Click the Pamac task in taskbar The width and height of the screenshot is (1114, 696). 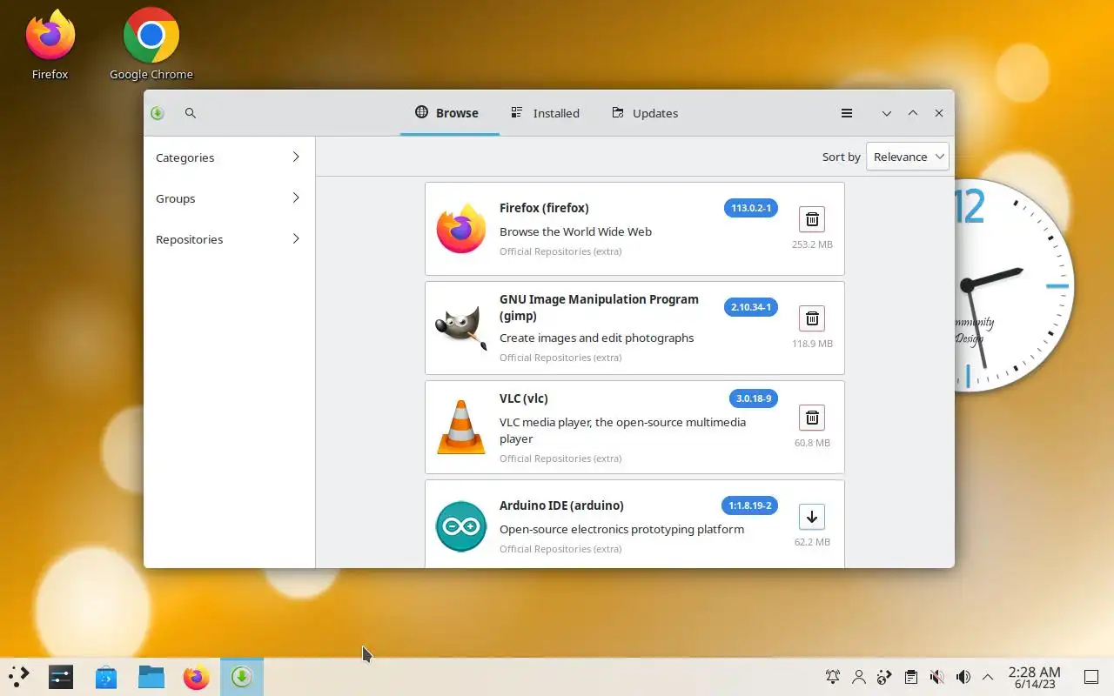click(x=242, y=676)
